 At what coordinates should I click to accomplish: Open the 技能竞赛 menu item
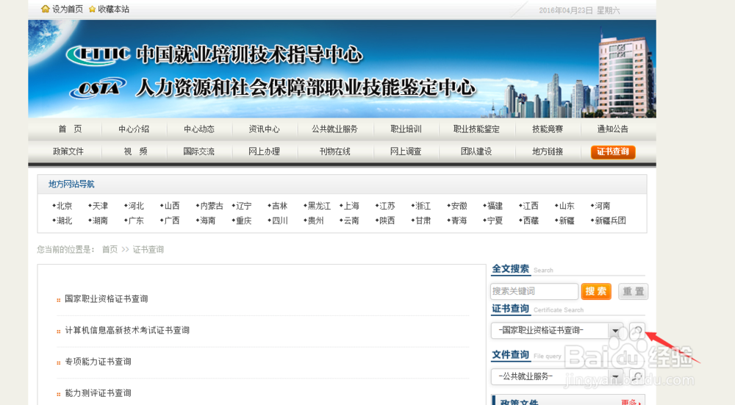(548, 129)
